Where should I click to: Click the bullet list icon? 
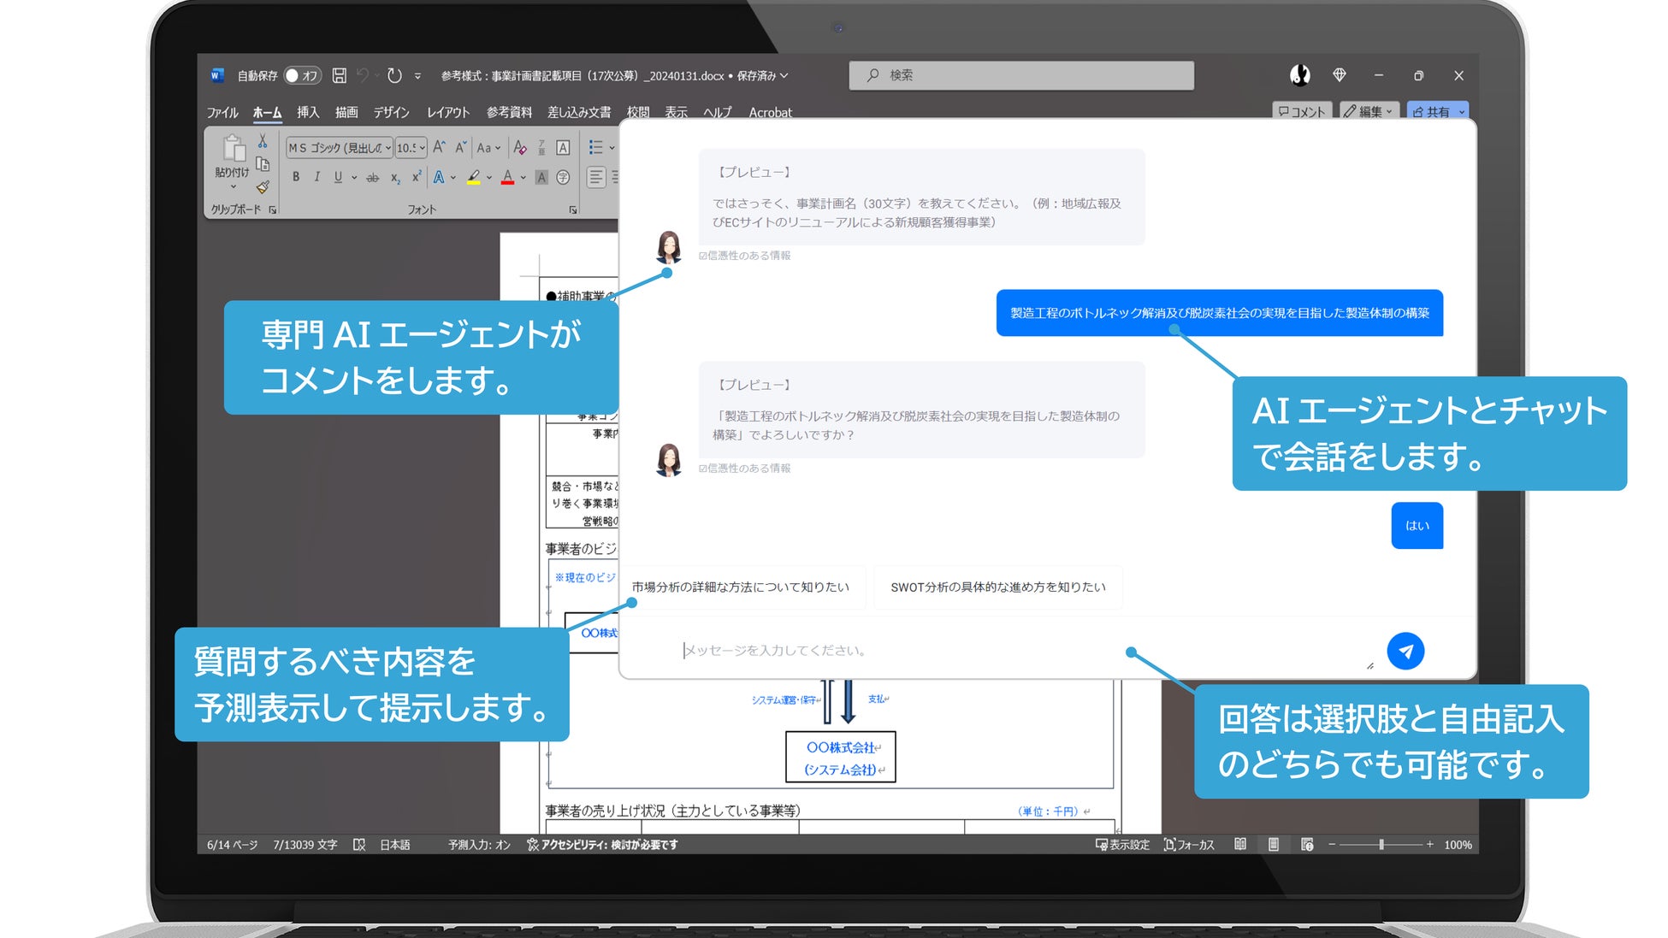596,148
